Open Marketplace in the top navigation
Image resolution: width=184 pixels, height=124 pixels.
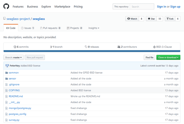click(x=62, y=7)
